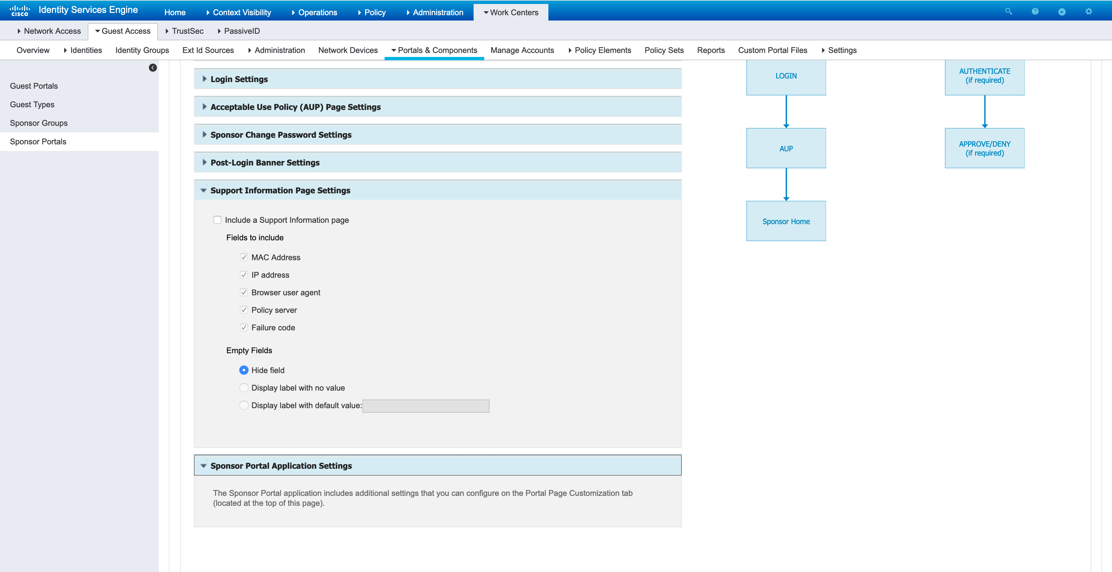Open the Policy menu

(x=372, y=13)
